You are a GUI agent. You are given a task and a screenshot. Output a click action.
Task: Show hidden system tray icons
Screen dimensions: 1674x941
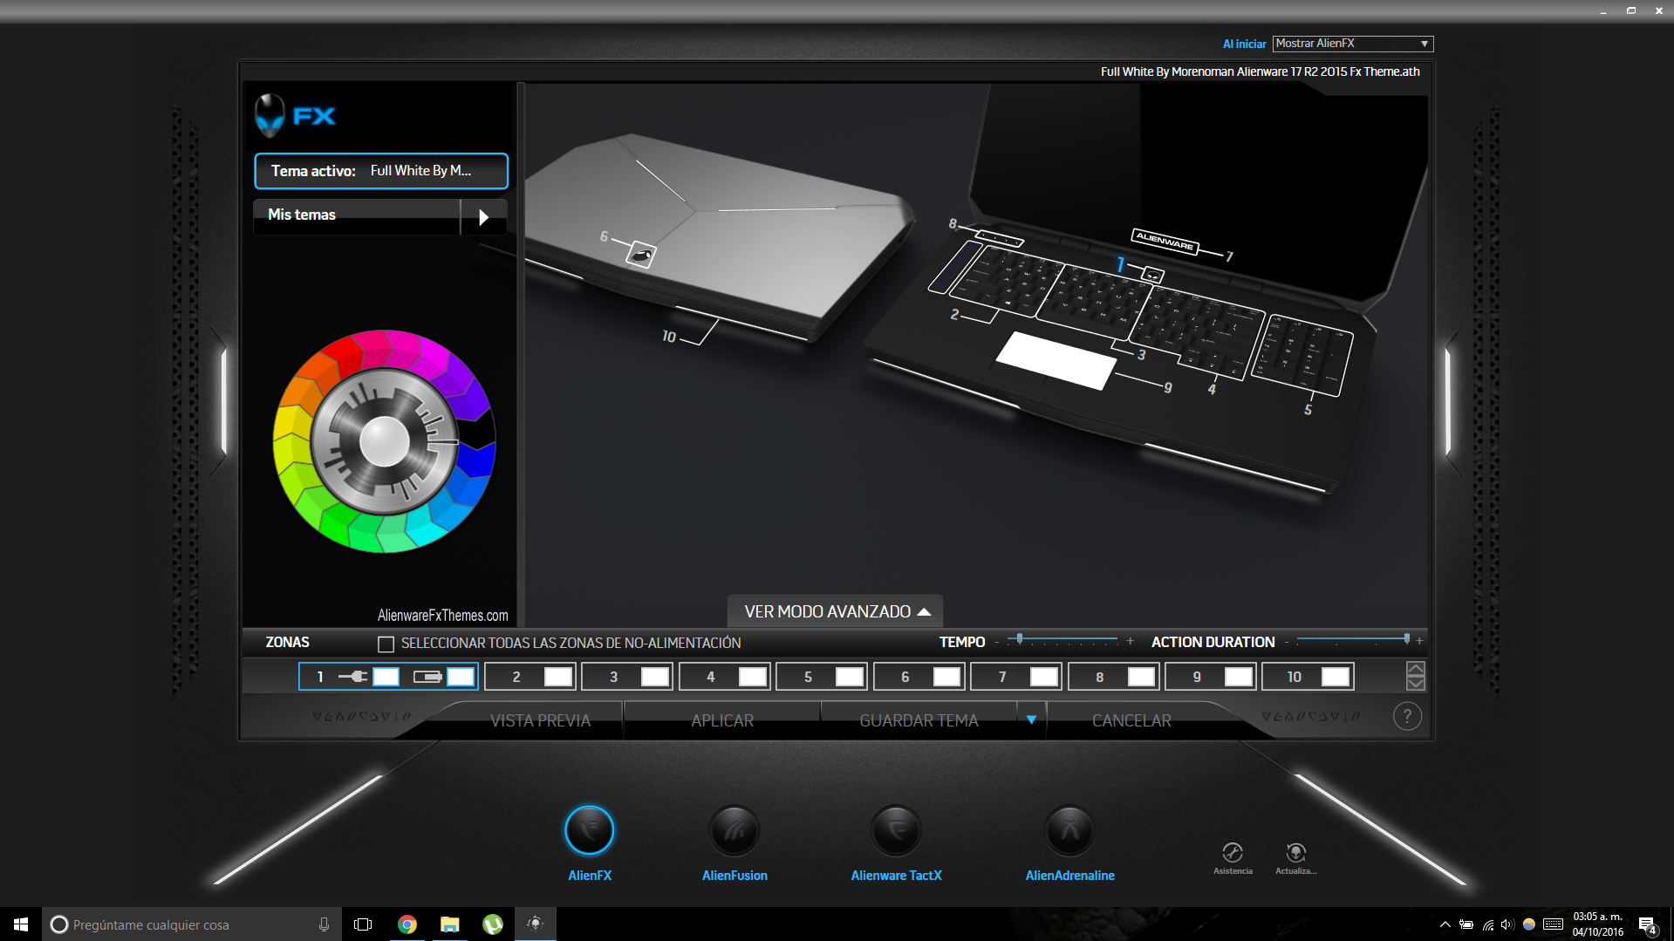[1445, 924]
